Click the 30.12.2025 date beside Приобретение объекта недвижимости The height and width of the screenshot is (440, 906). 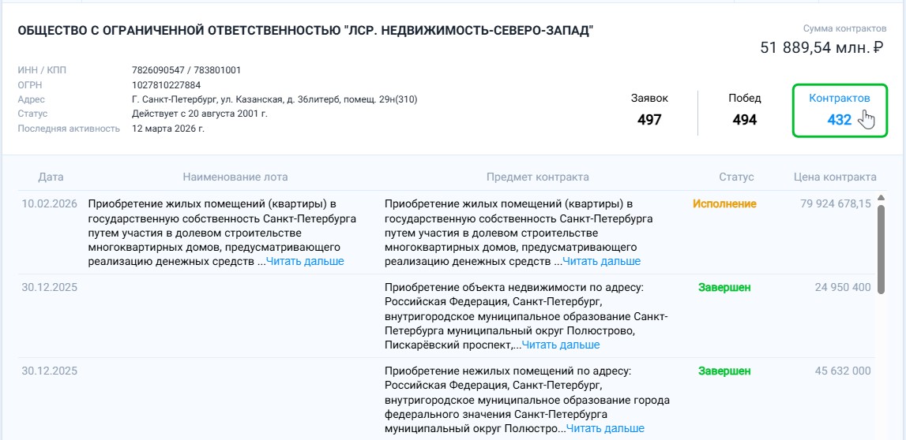[x=49, y=287]
